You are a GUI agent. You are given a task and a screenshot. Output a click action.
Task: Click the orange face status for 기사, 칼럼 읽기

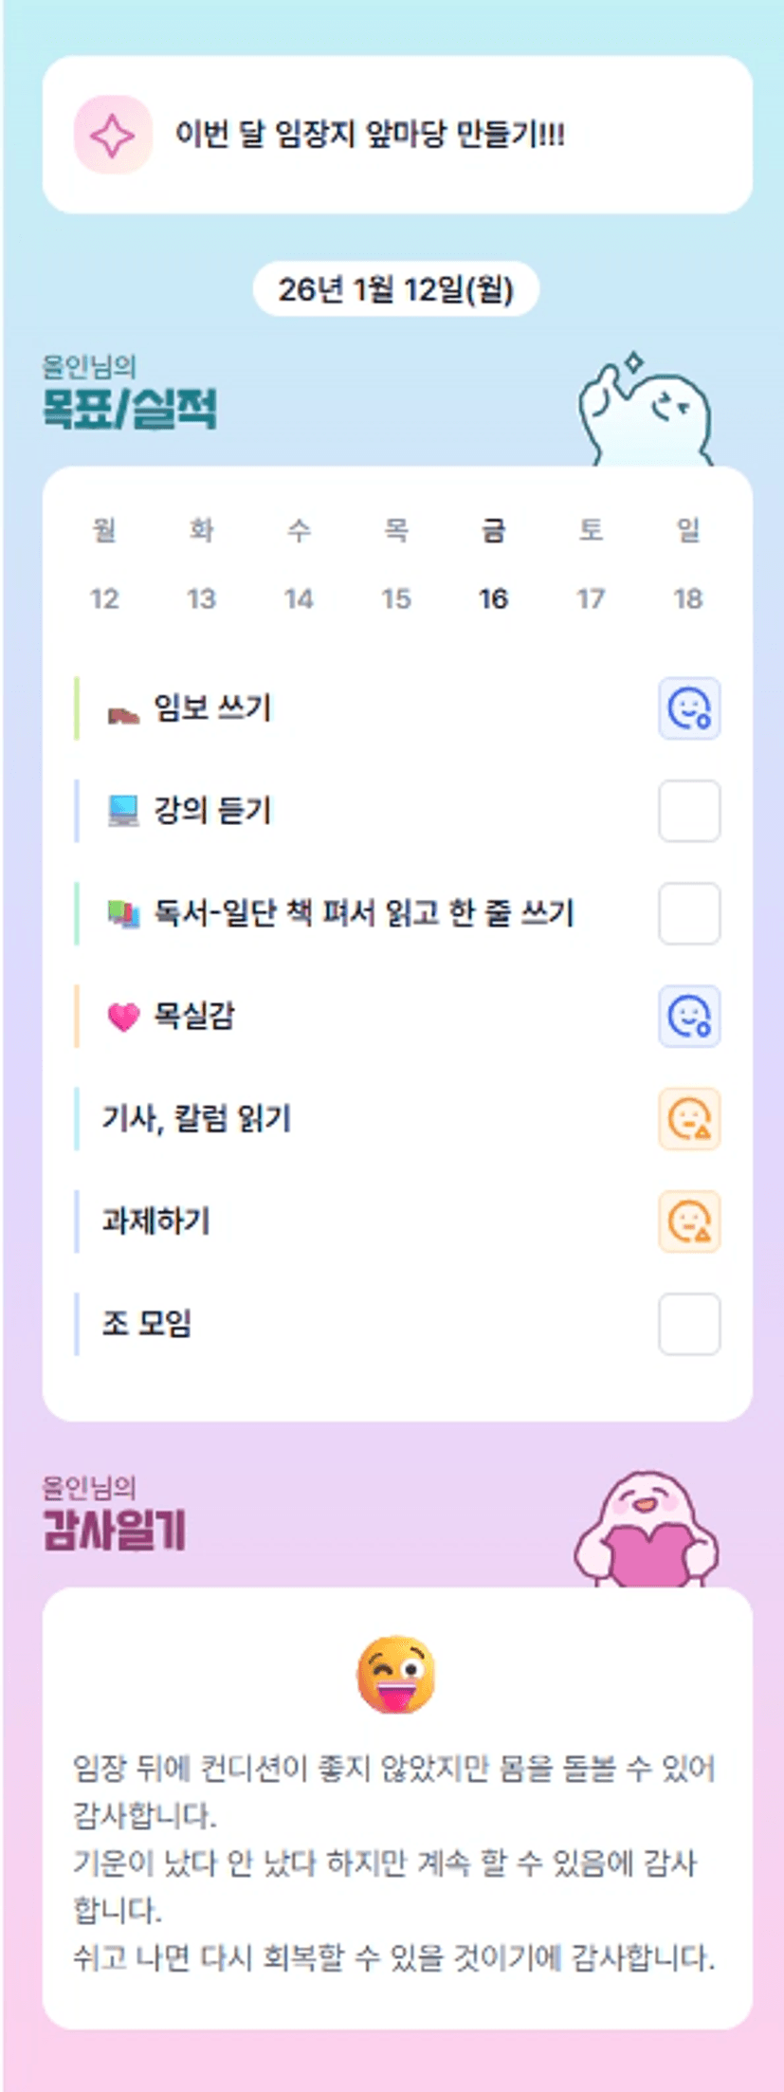tap(689, 1119)
